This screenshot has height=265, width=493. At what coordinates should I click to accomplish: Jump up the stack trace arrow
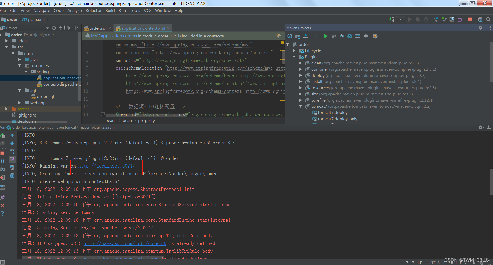click(x=12, y=135)
